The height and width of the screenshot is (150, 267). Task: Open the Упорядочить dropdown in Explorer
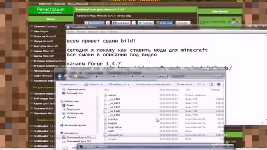pyautogui.click(x=68, y=84)
